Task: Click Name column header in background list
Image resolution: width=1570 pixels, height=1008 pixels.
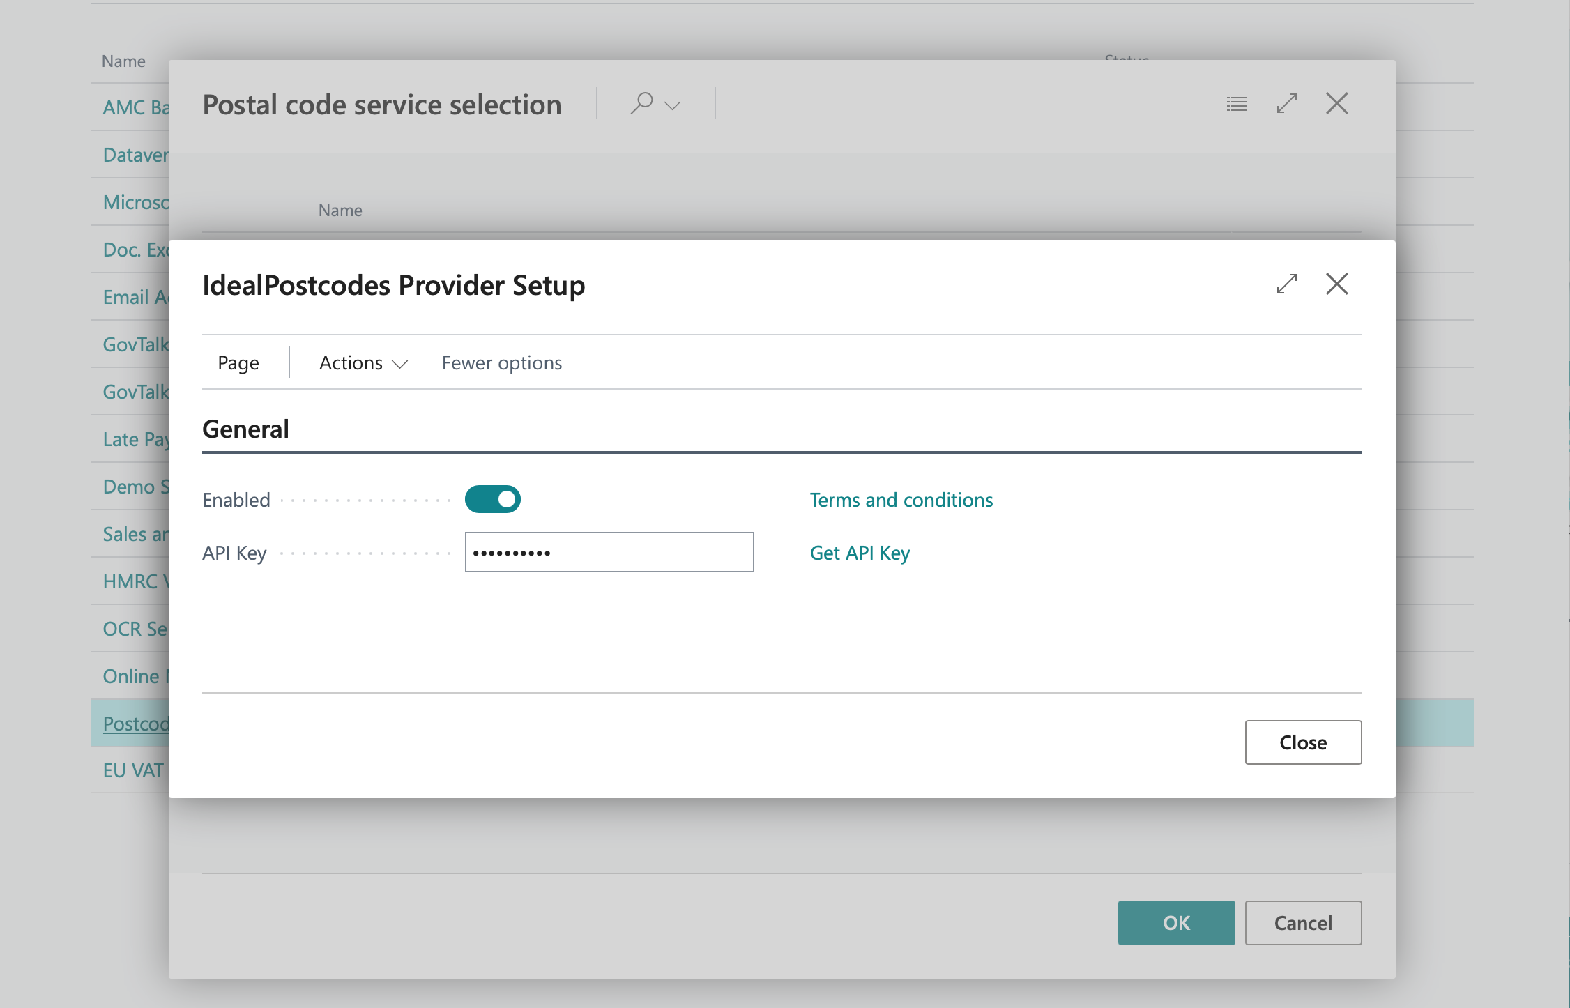Action: (123, 61)
